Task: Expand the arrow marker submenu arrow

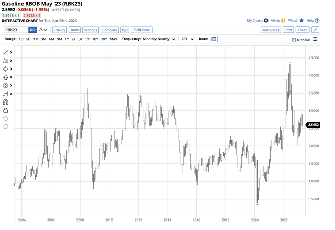Action: click(11, 77)
